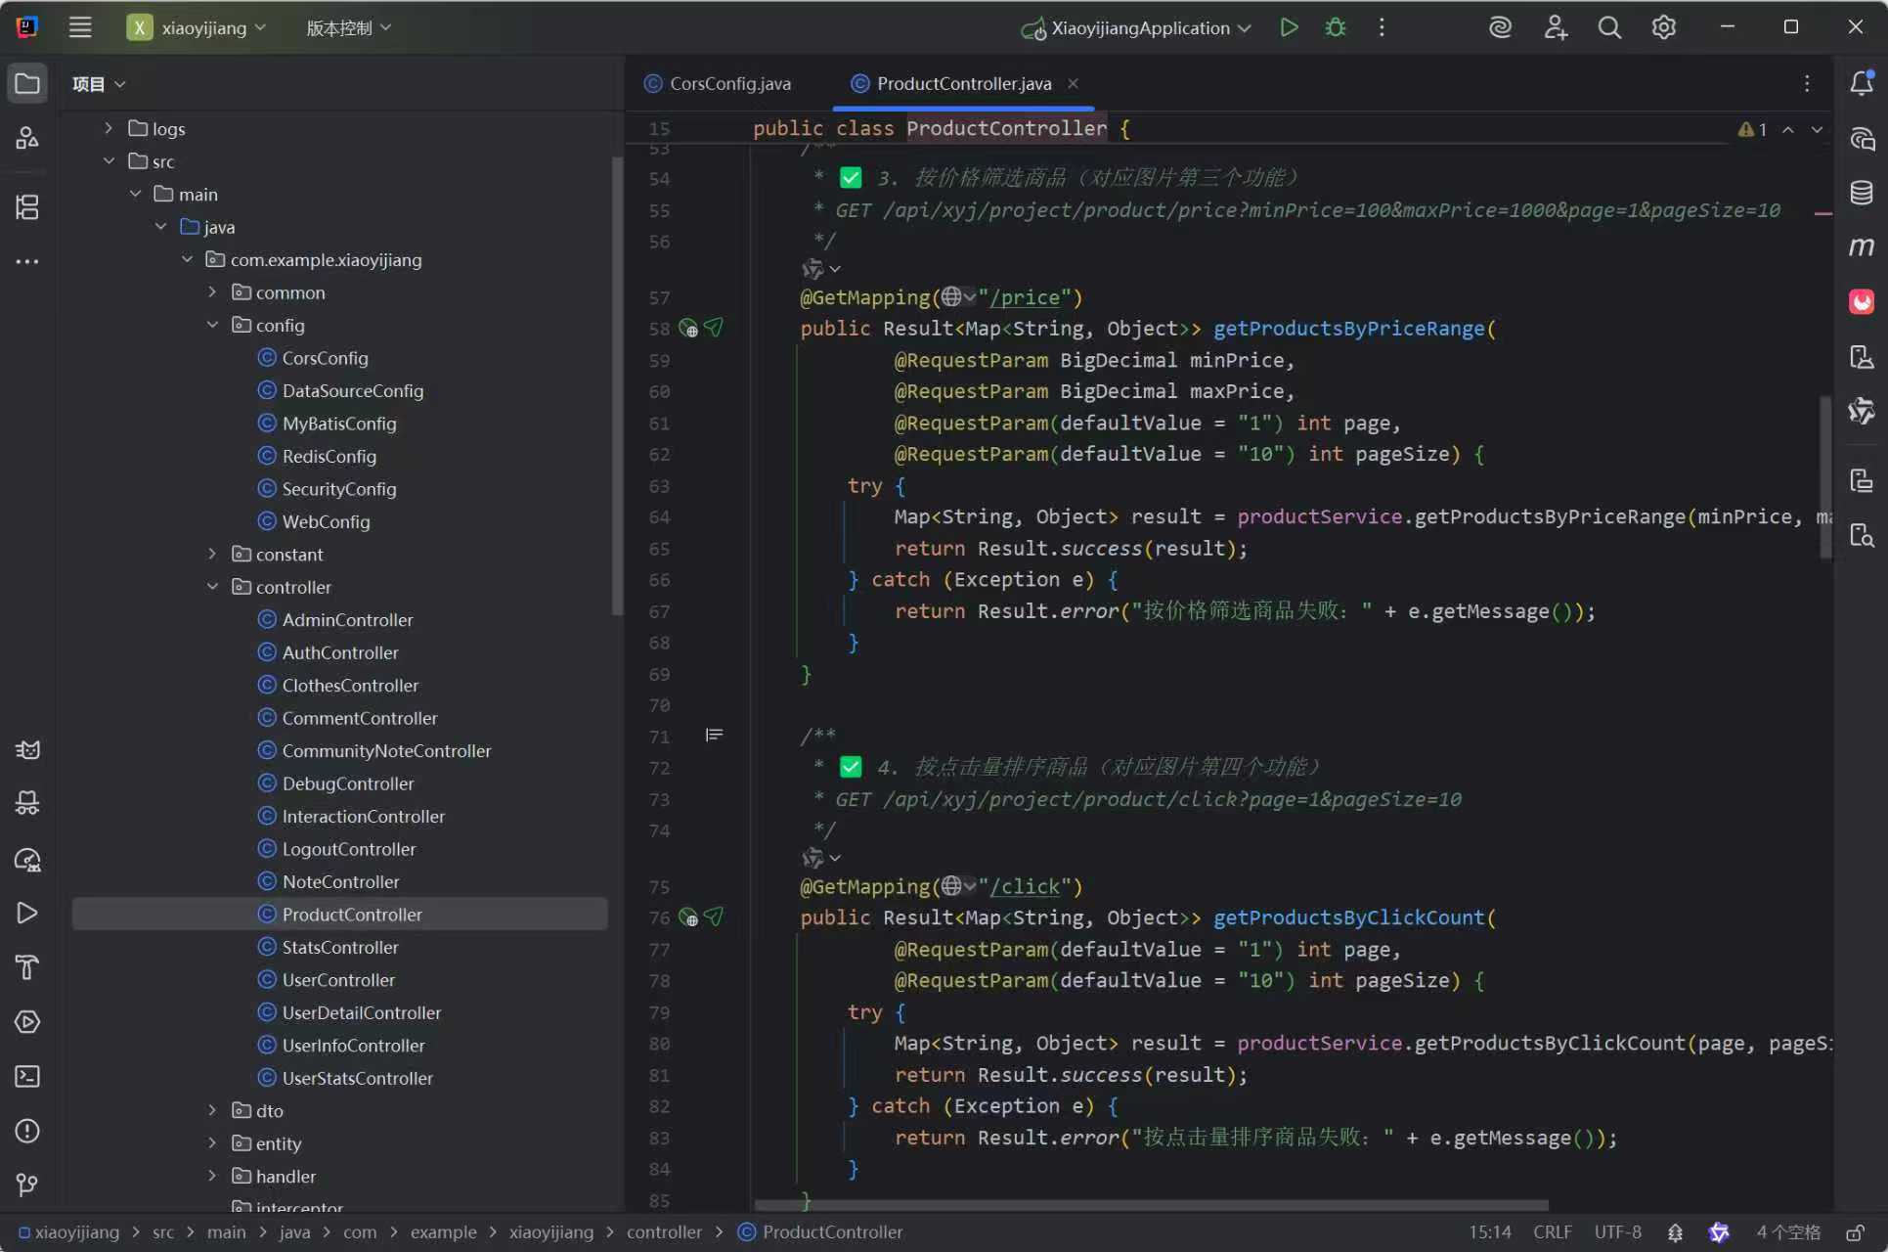Open the Maven tool window
The width and height of the screenshot is (1888, 1252).
click(1861, 246)
